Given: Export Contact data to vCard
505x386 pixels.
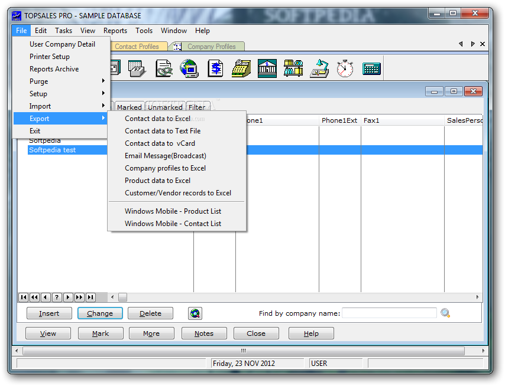Looking at the screenshot, I should pos(177,143).
